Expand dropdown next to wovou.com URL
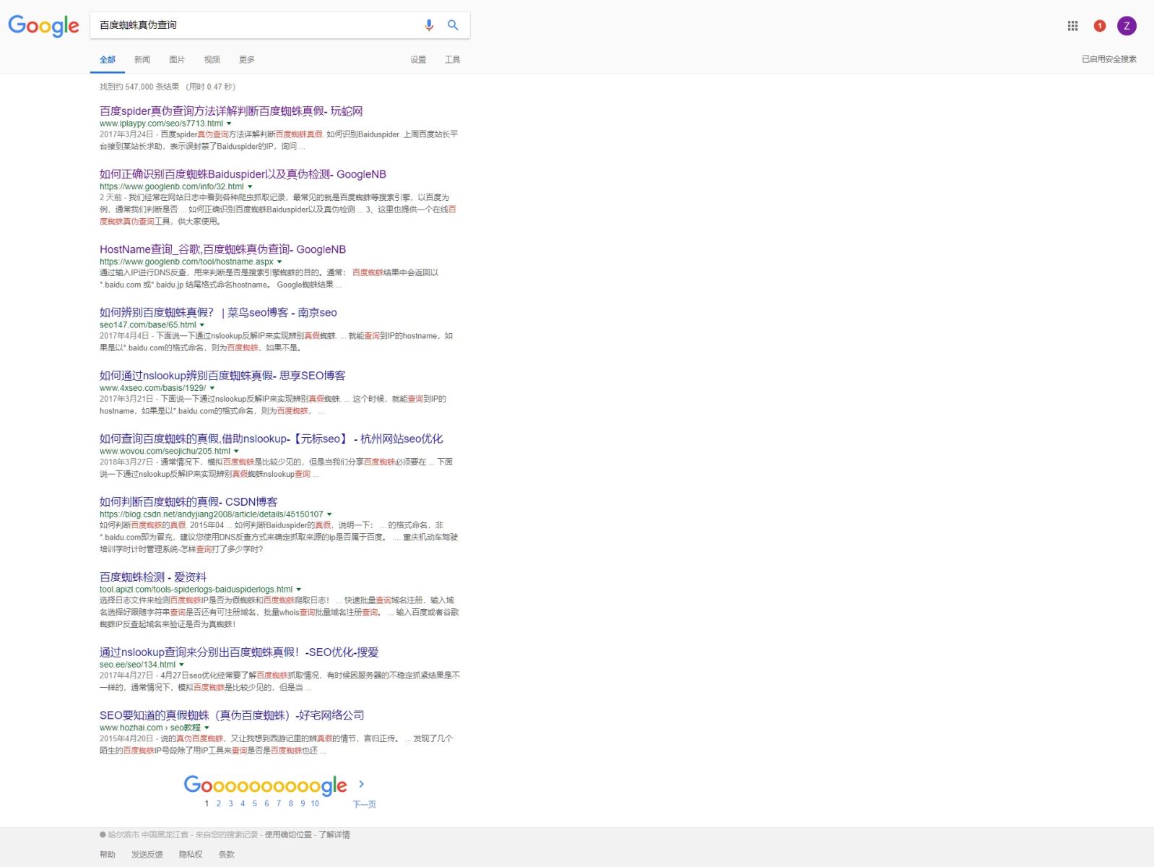The width and height of the screenshot is (1154, 867). click(236, 451)
